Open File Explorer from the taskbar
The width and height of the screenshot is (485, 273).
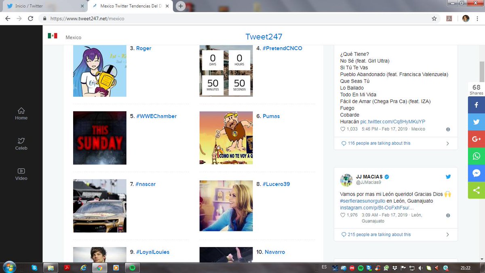[x=51, y=268]
